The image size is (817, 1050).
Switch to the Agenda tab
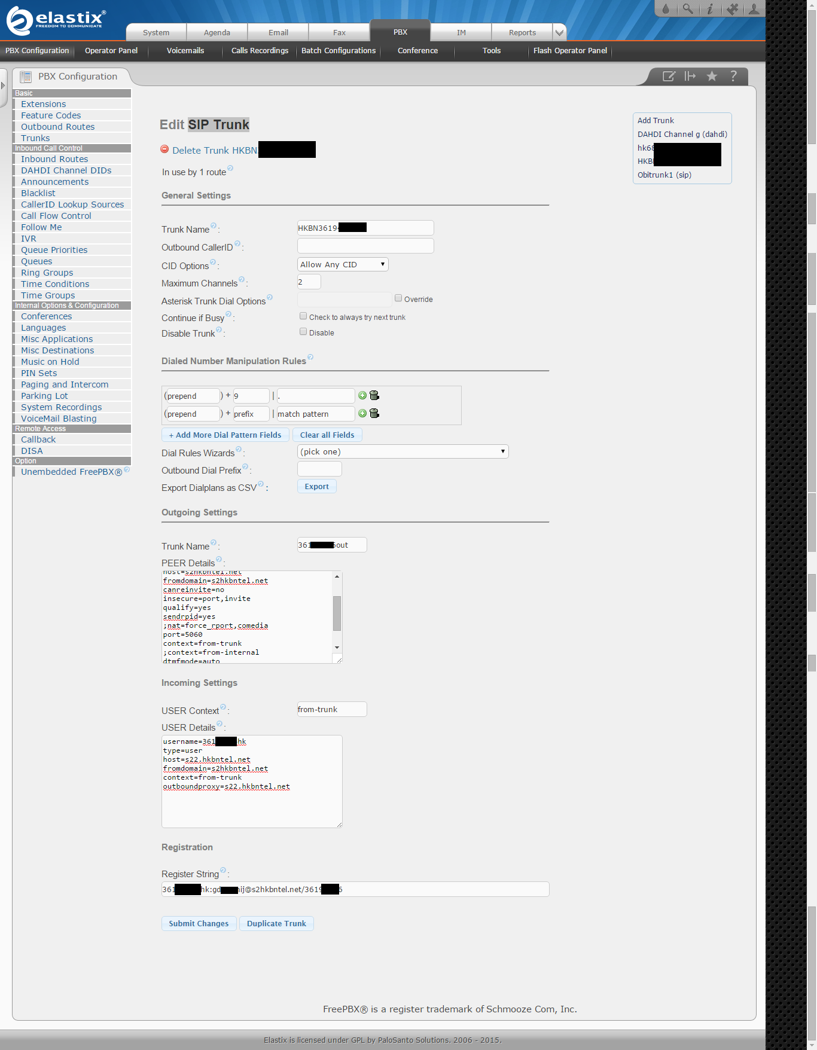point(217,32)
